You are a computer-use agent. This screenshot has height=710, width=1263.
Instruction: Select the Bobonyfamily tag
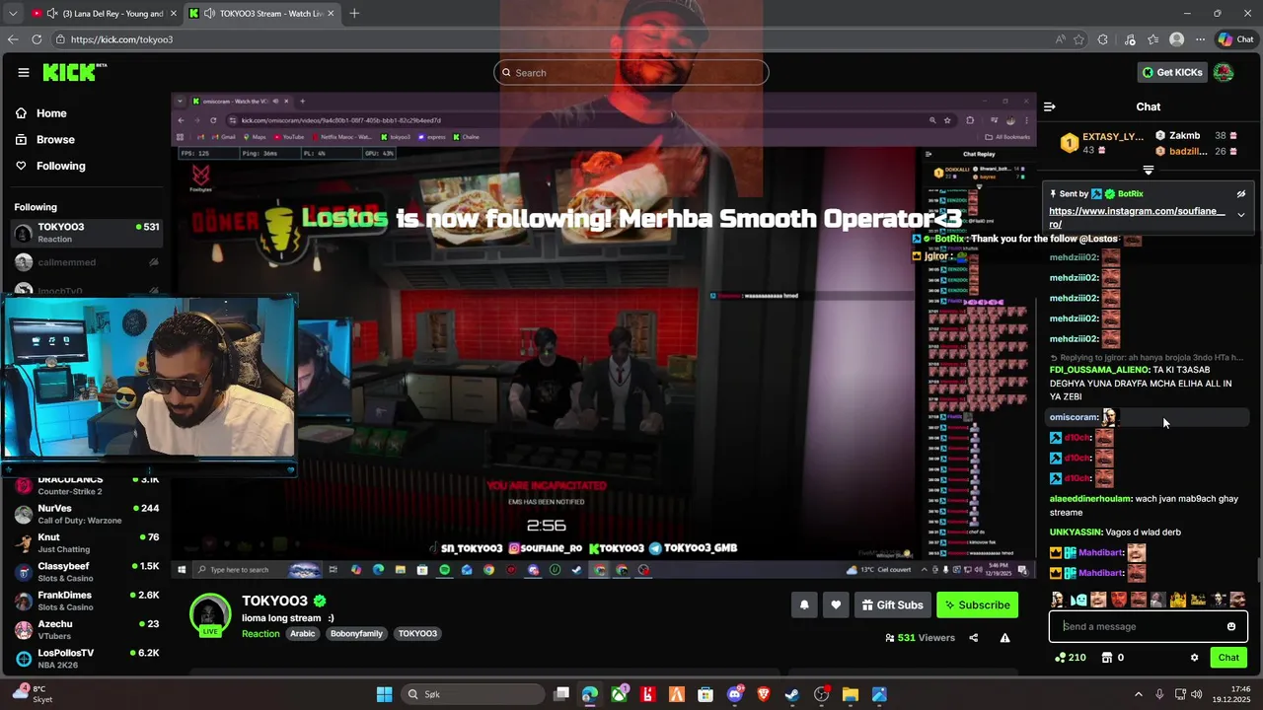(x=356, y=633)
